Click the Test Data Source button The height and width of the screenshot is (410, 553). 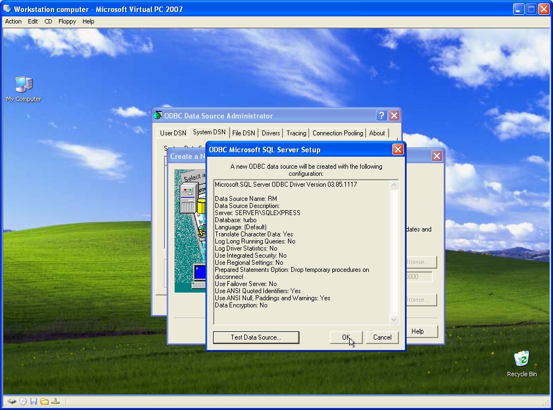256,337
